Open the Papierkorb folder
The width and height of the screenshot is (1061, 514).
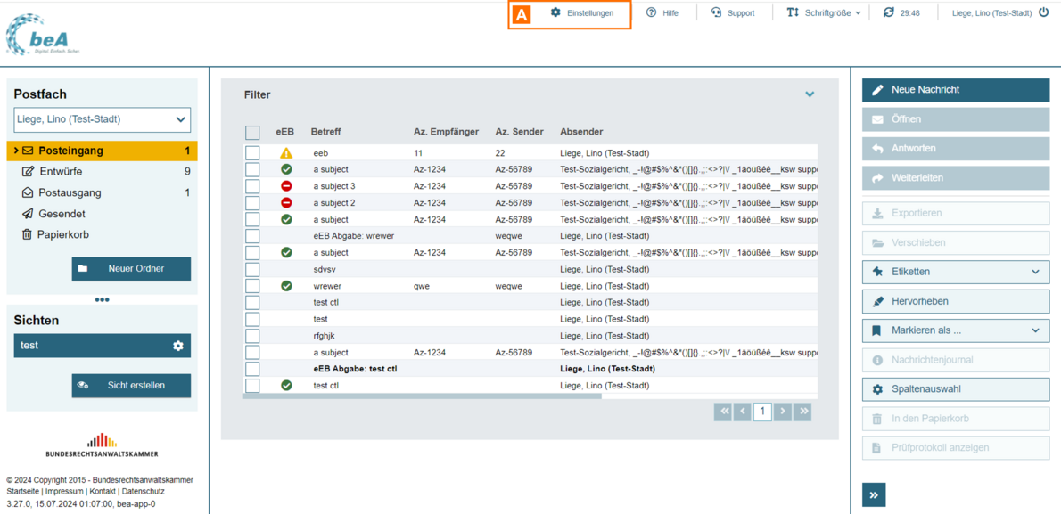click(62, 235)
